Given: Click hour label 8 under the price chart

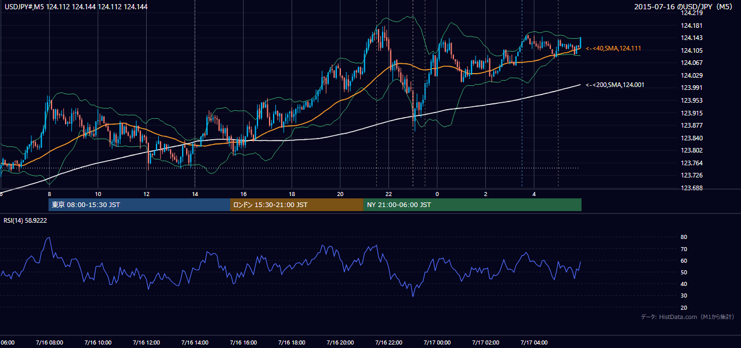Looking at the screenshot, I should tap(49, 194).
